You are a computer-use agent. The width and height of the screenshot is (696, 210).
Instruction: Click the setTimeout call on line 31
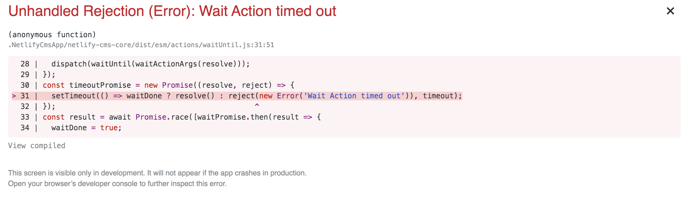(x=73, y=96)
